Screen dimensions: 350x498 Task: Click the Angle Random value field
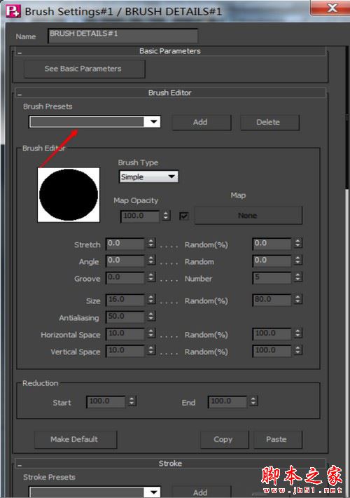272,261
